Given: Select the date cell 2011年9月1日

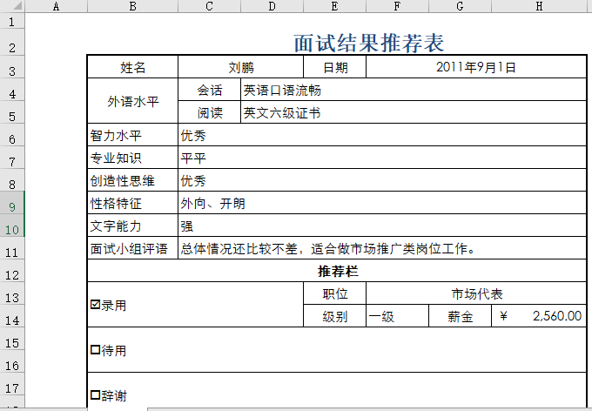Looking at the screenshot, I should pyautogui.click(x=475, y=67).
